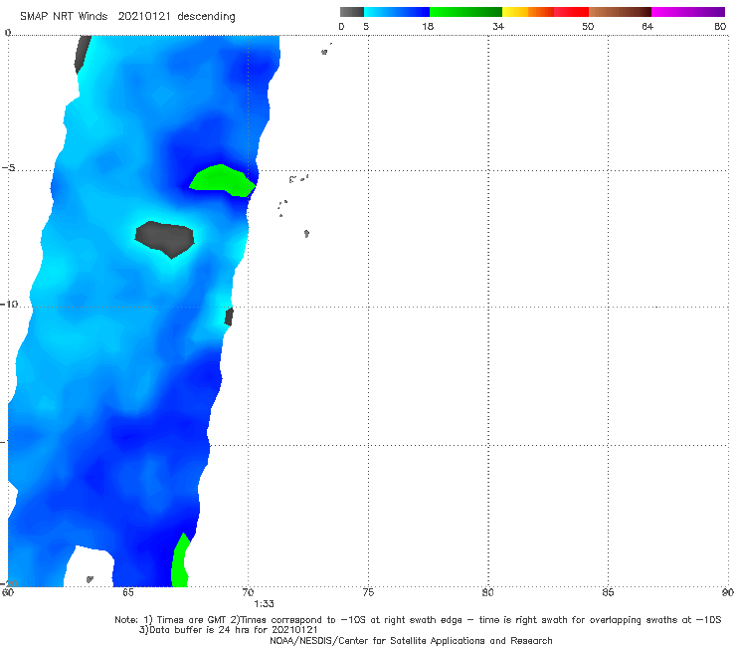The image size is (736, 647).
Task: Click the longitude axis label "65"
Action: [127, 592]
